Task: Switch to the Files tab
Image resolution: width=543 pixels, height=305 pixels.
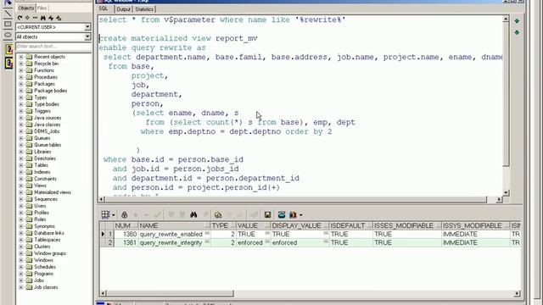Action: click(x=42, y=8)
